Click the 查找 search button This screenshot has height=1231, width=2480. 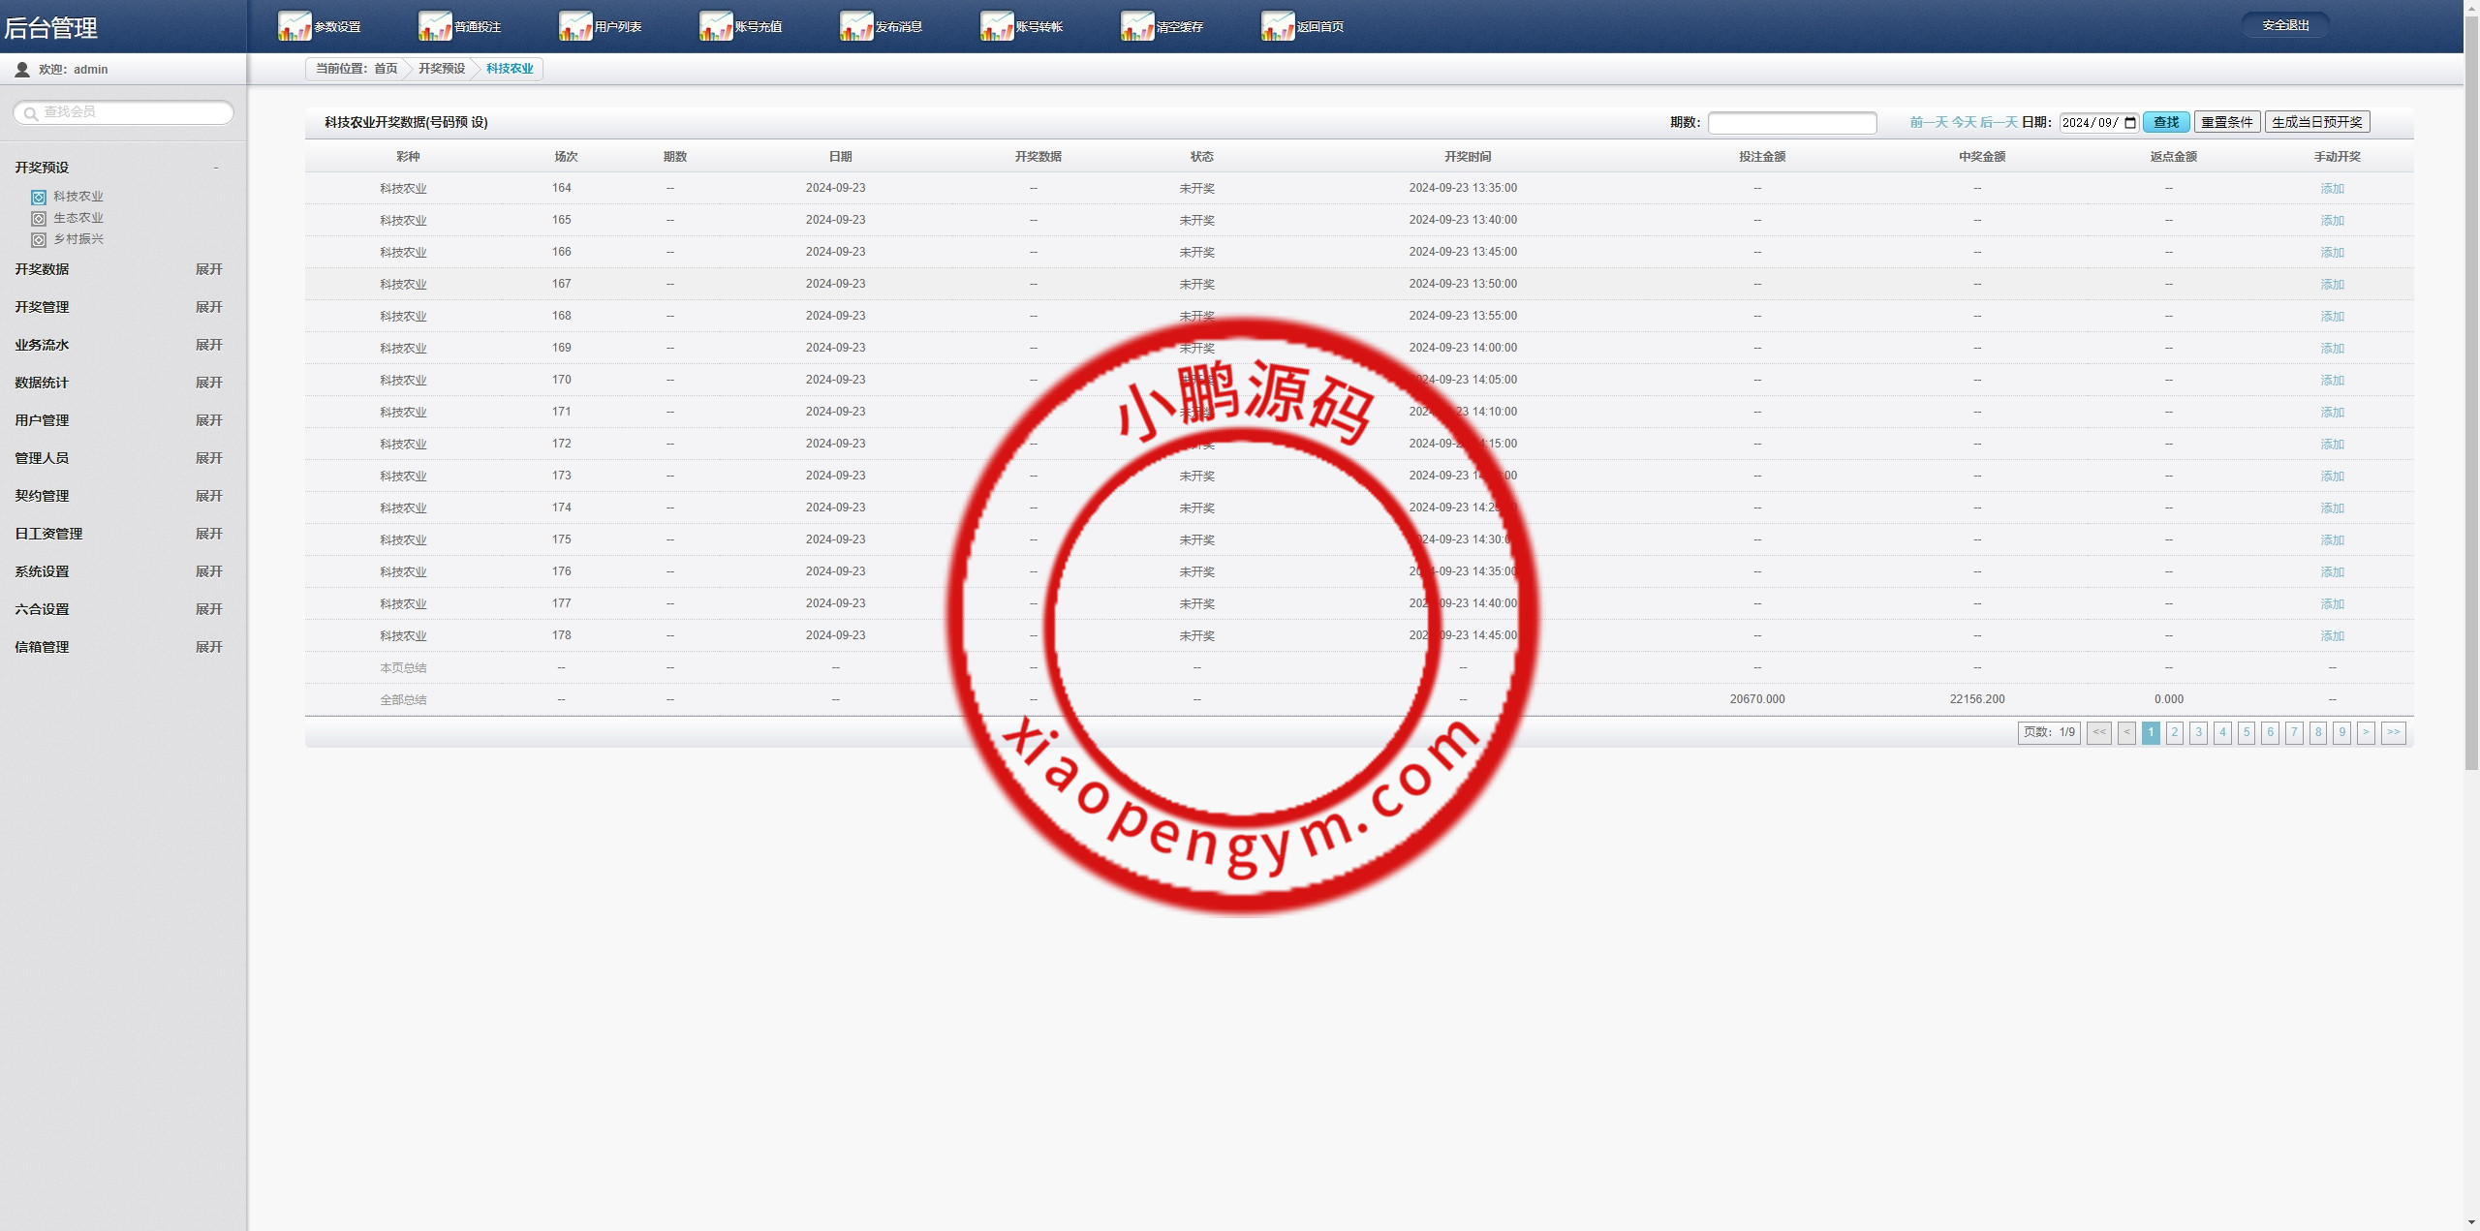(x=2165, y=122)
